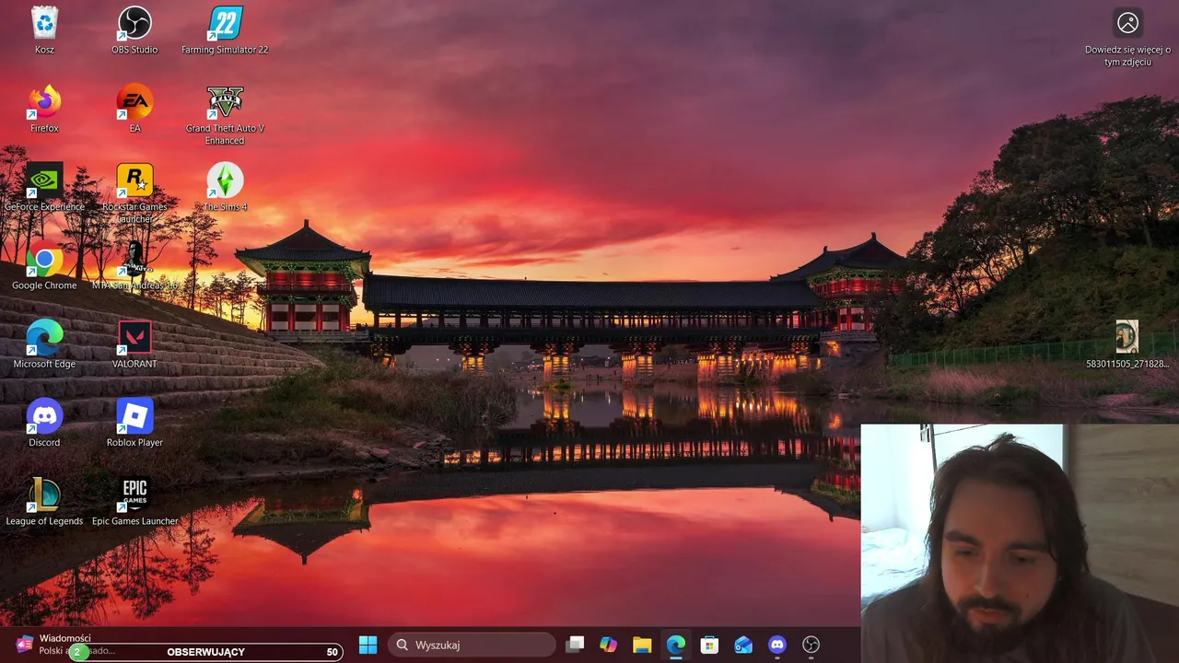Open File Explorer from the taskbar
This screenshot has width=1179, height=663.
[x=642, y=645]
